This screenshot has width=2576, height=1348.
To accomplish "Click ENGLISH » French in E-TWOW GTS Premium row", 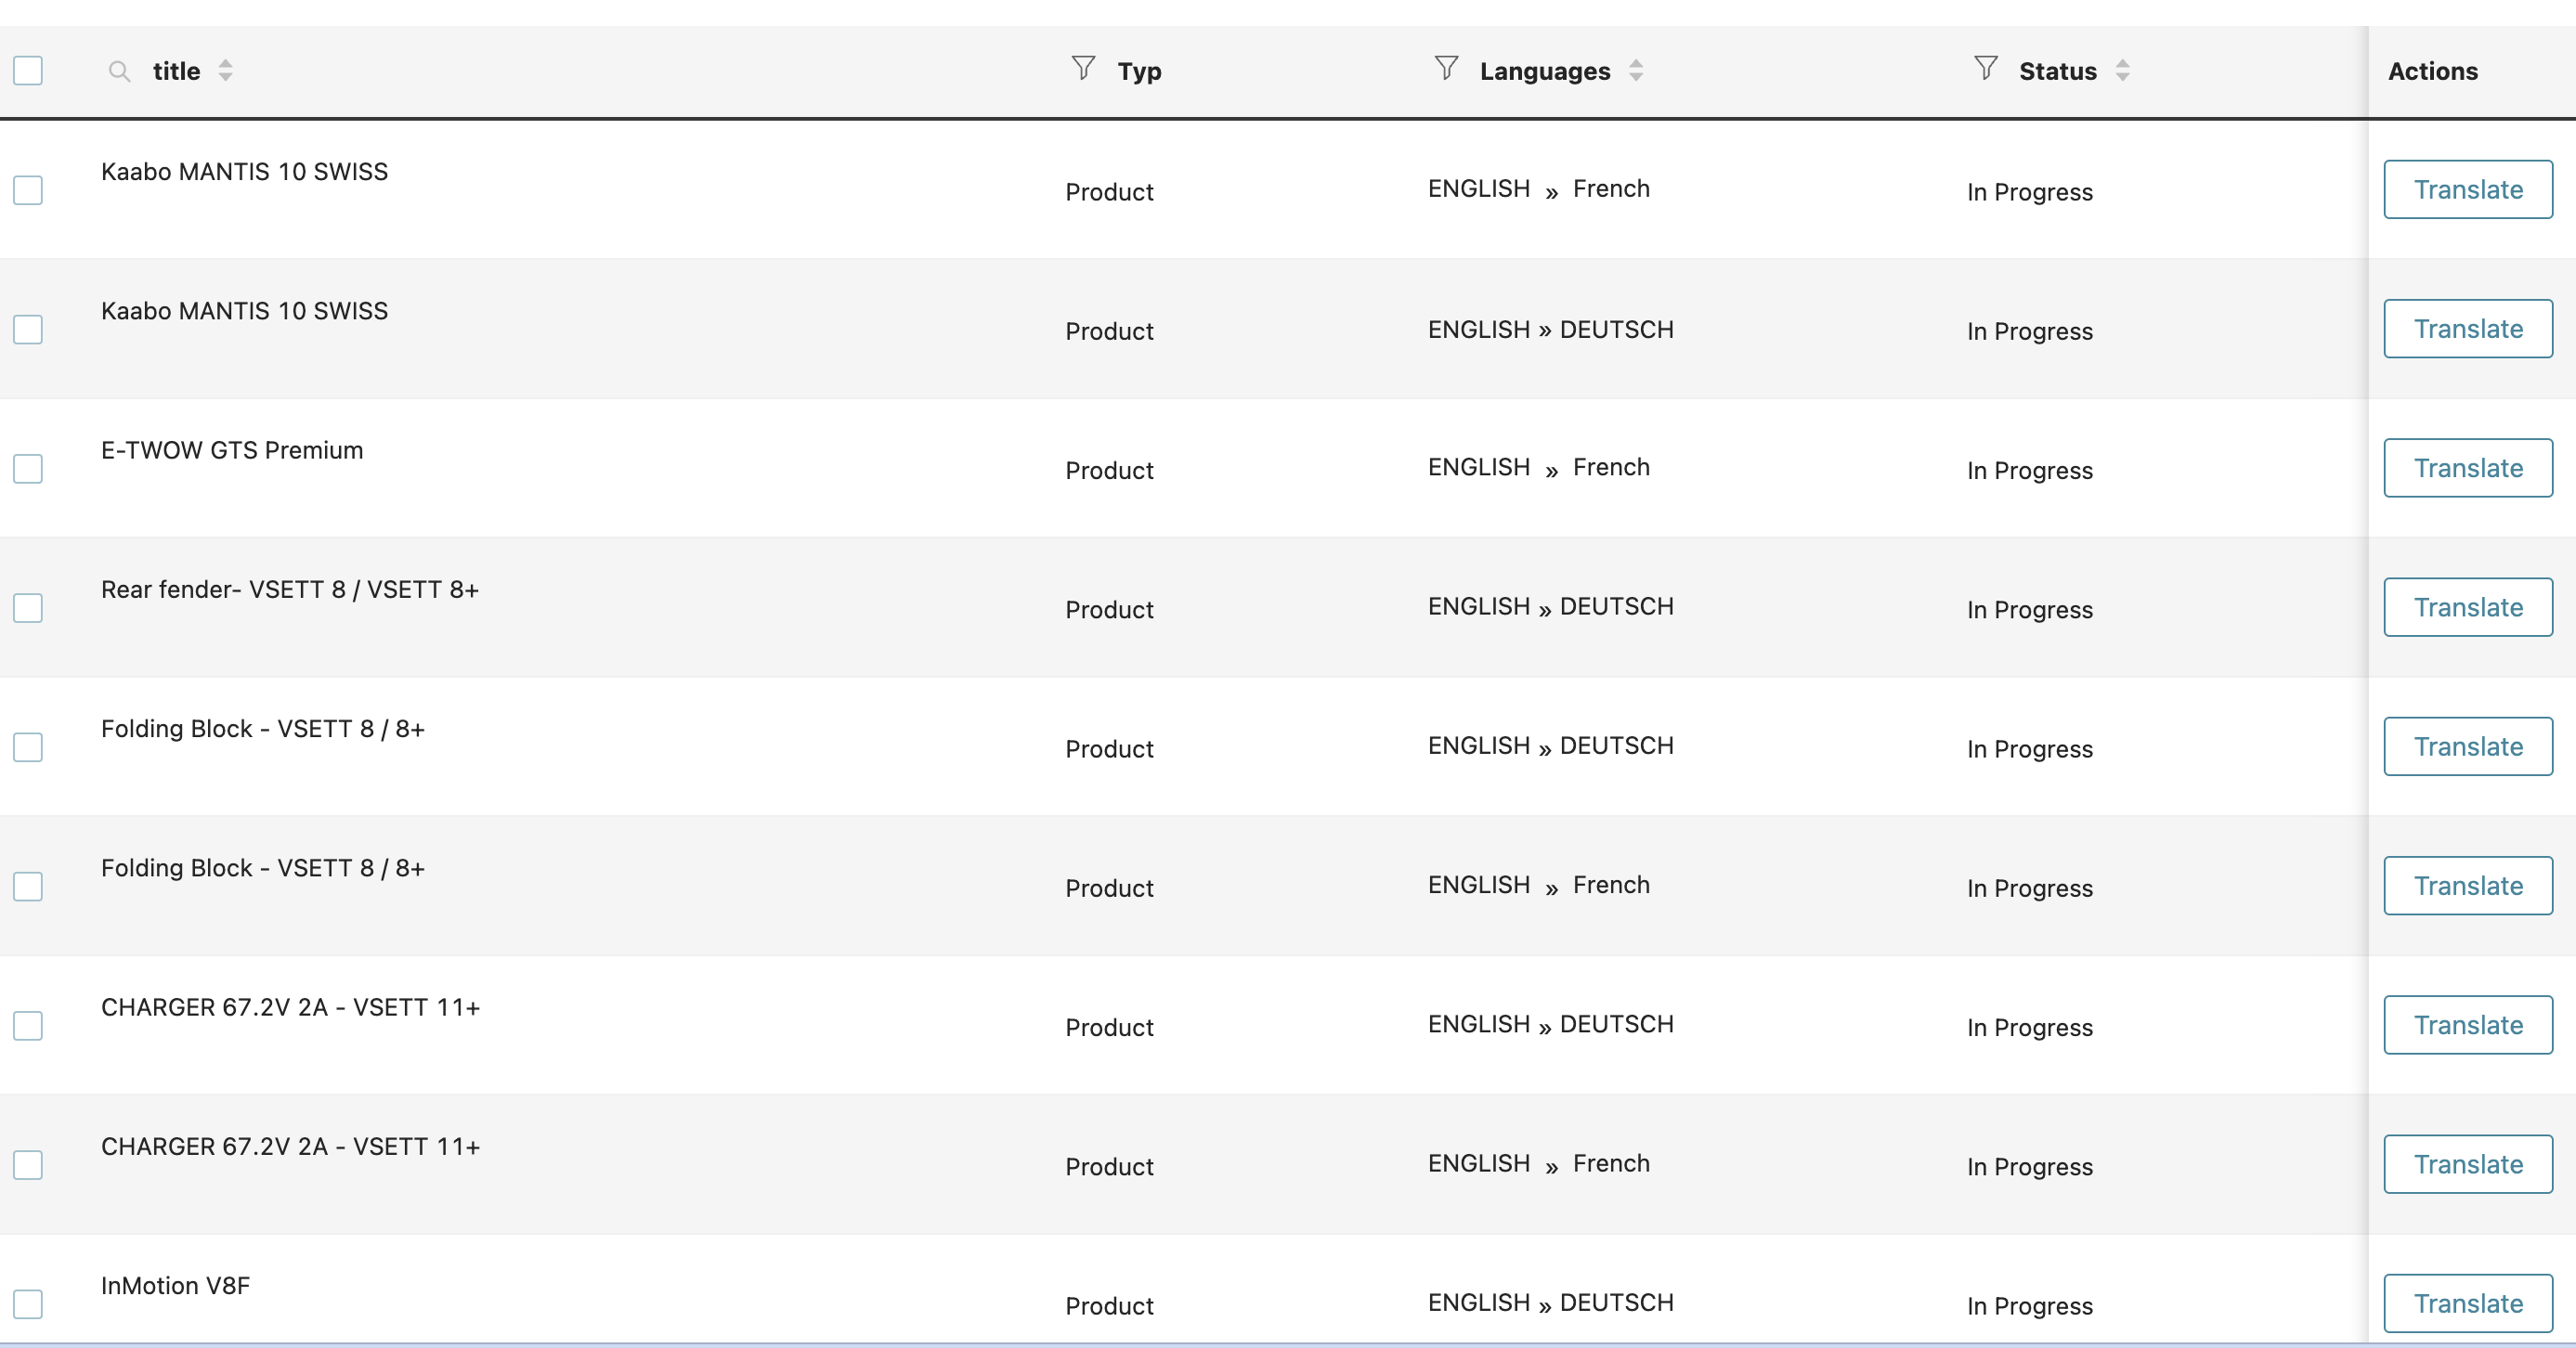I will (1538, 467).
